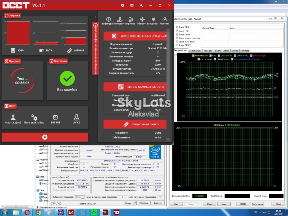Enable the Stress local disks checkbox
288x216 pixels.
(x=177, y=42)
